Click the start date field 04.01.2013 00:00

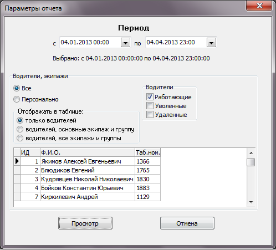pyautogui.click(x=90, y=43)
